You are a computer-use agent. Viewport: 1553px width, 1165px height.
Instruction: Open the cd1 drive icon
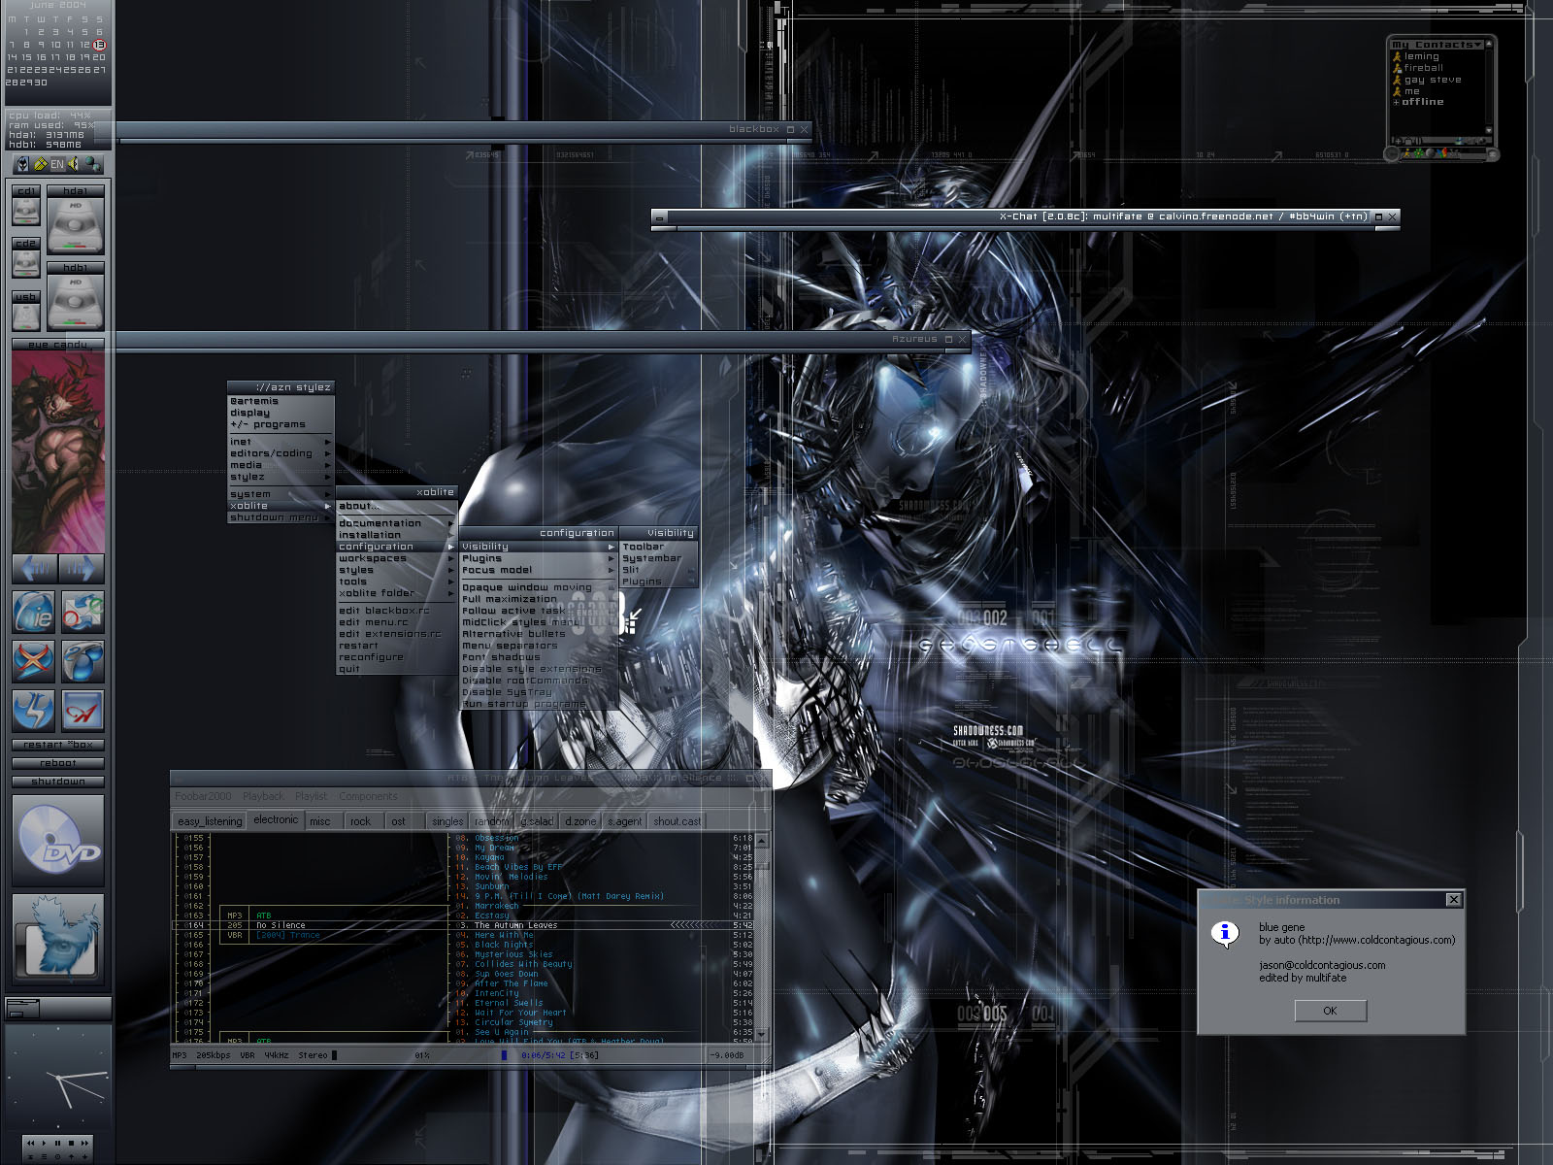tap(26, 206)
